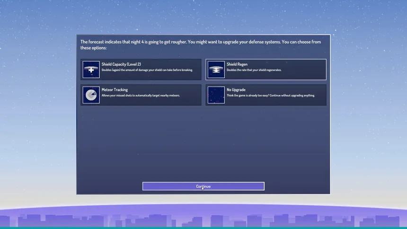Pick the Meteor Tracking title
The height and width of the screenshot is (229, 407).
click(x=115, y=89)
